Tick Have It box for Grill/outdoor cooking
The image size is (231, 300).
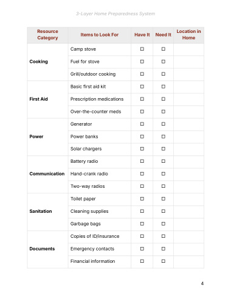pos(142,74)
